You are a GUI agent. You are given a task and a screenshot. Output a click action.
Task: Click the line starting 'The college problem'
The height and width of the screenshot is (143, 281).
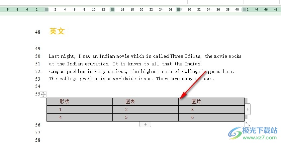click(x=132, y=79)
